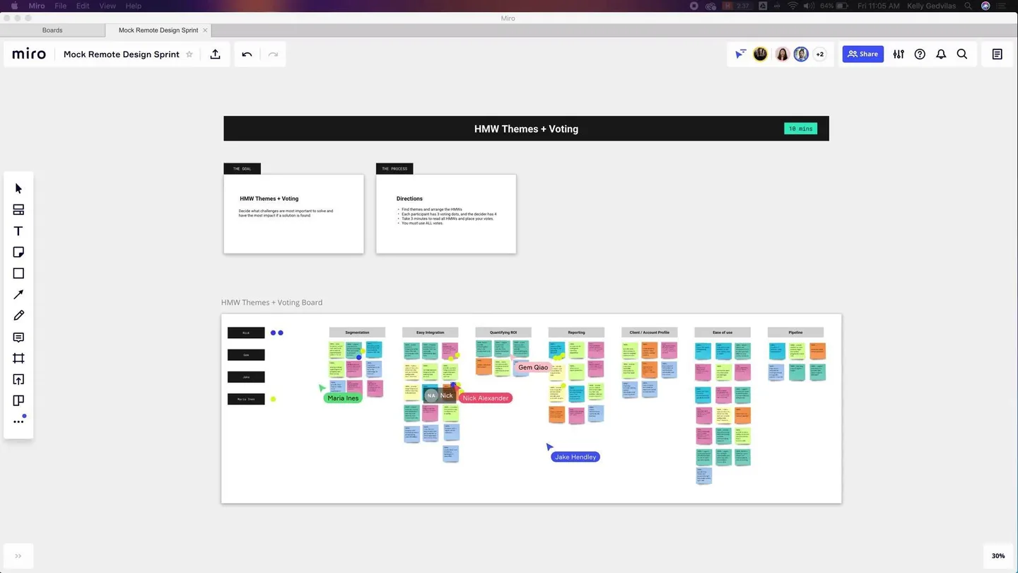Expand the hidden toolbar with the chevron
The width and height of the screenshot is (1018, 573).
(x=18, y=555)
